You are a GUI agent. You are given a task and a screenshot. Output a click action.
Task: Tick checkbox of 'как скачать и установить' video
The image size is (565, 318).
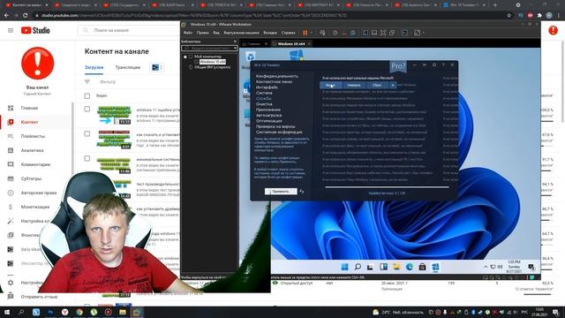tap(87, 133)
